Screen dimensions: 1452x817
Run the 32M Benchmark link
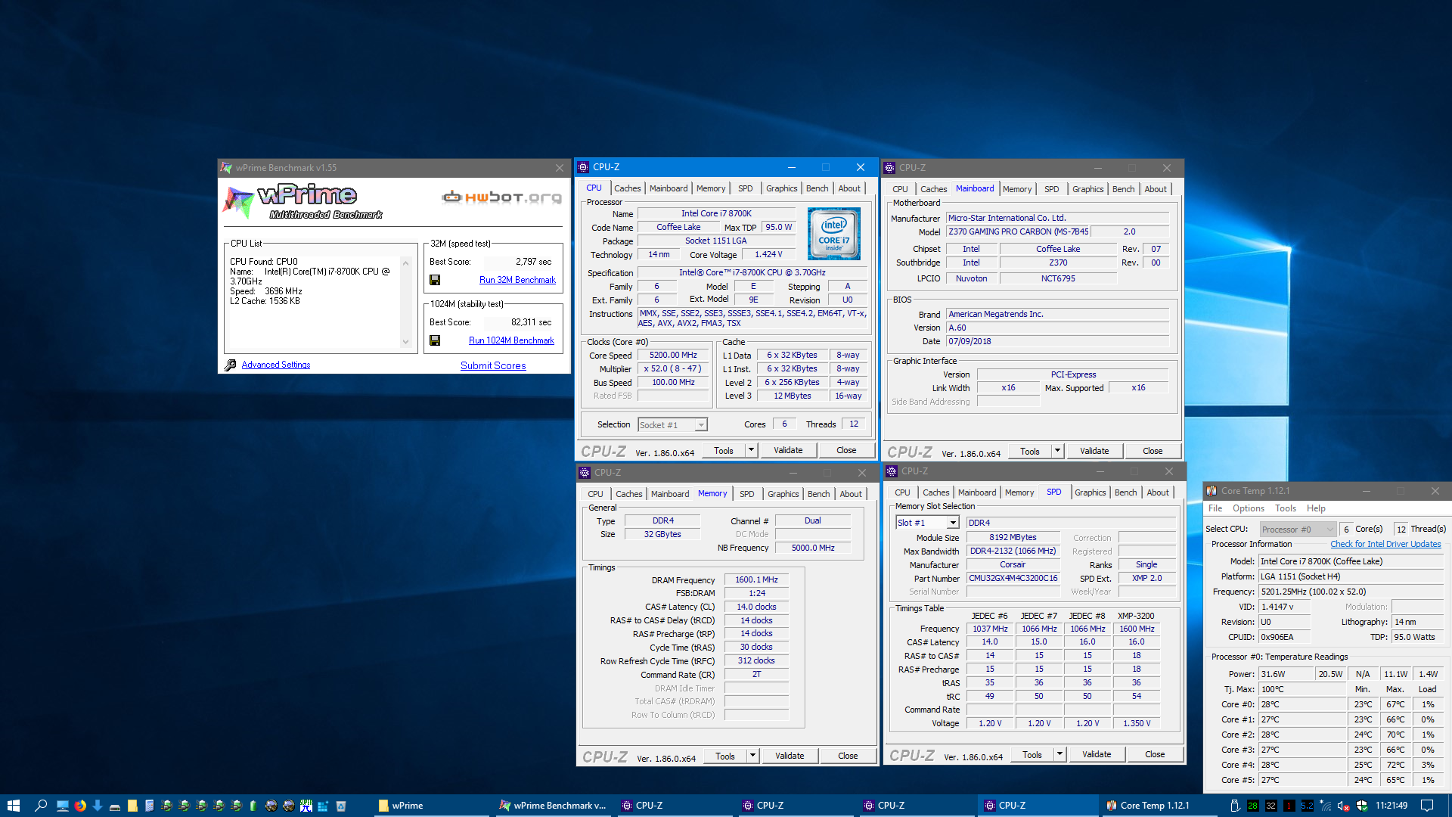[x=517, y=280]
